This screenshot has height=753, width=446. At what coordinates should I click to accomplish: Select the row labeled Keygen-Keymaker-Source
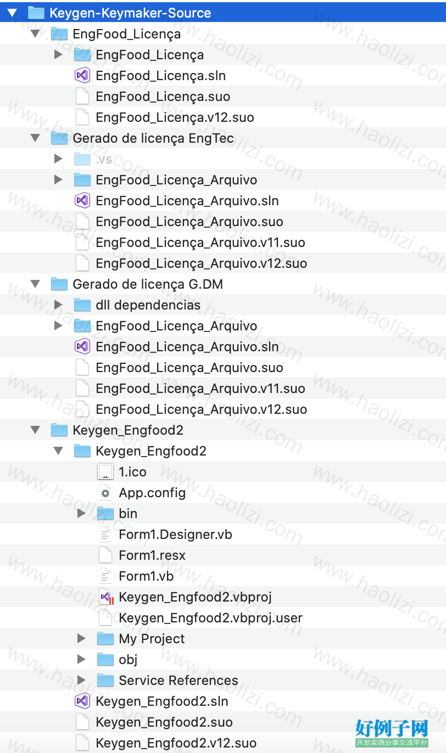[x=223, y=13]
